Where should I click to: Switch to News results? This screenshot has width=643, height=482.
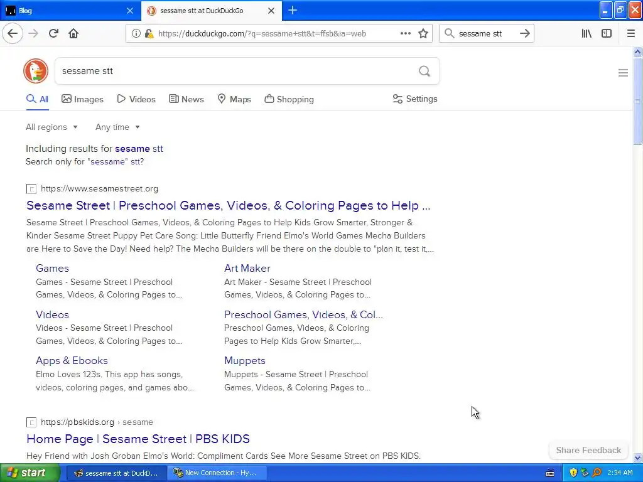(186, 99)
